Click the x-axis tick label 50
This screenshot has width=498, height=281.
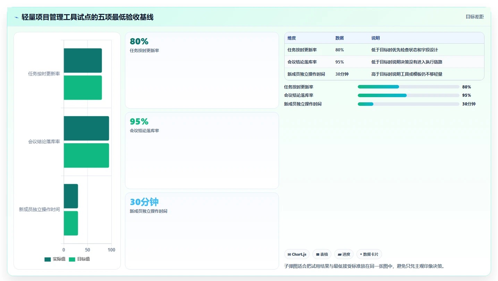point(87,250)
